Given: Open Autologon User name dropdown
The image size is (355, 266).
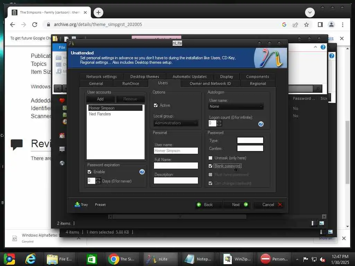Looking at the screenshot, I should [x=236, y=106].
